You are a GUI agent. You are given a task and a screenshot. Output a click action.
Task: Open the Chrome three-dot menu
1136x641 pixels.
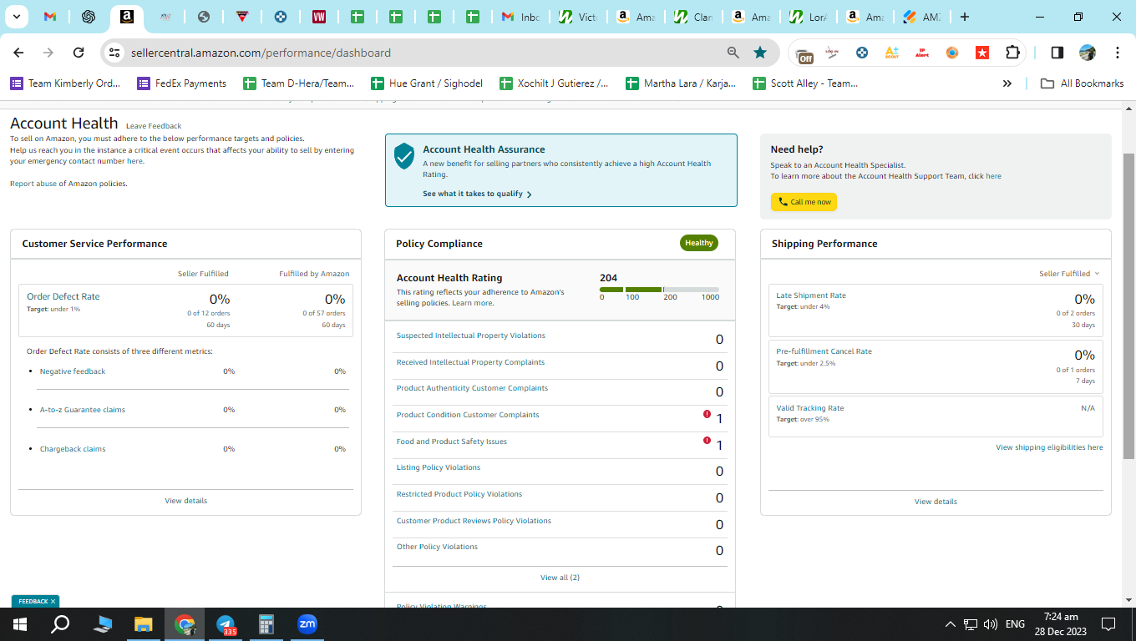click(x=1118, y=53)
